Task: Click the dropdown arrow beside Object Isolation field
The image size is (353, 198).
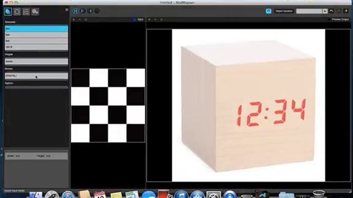Action: 325,11
